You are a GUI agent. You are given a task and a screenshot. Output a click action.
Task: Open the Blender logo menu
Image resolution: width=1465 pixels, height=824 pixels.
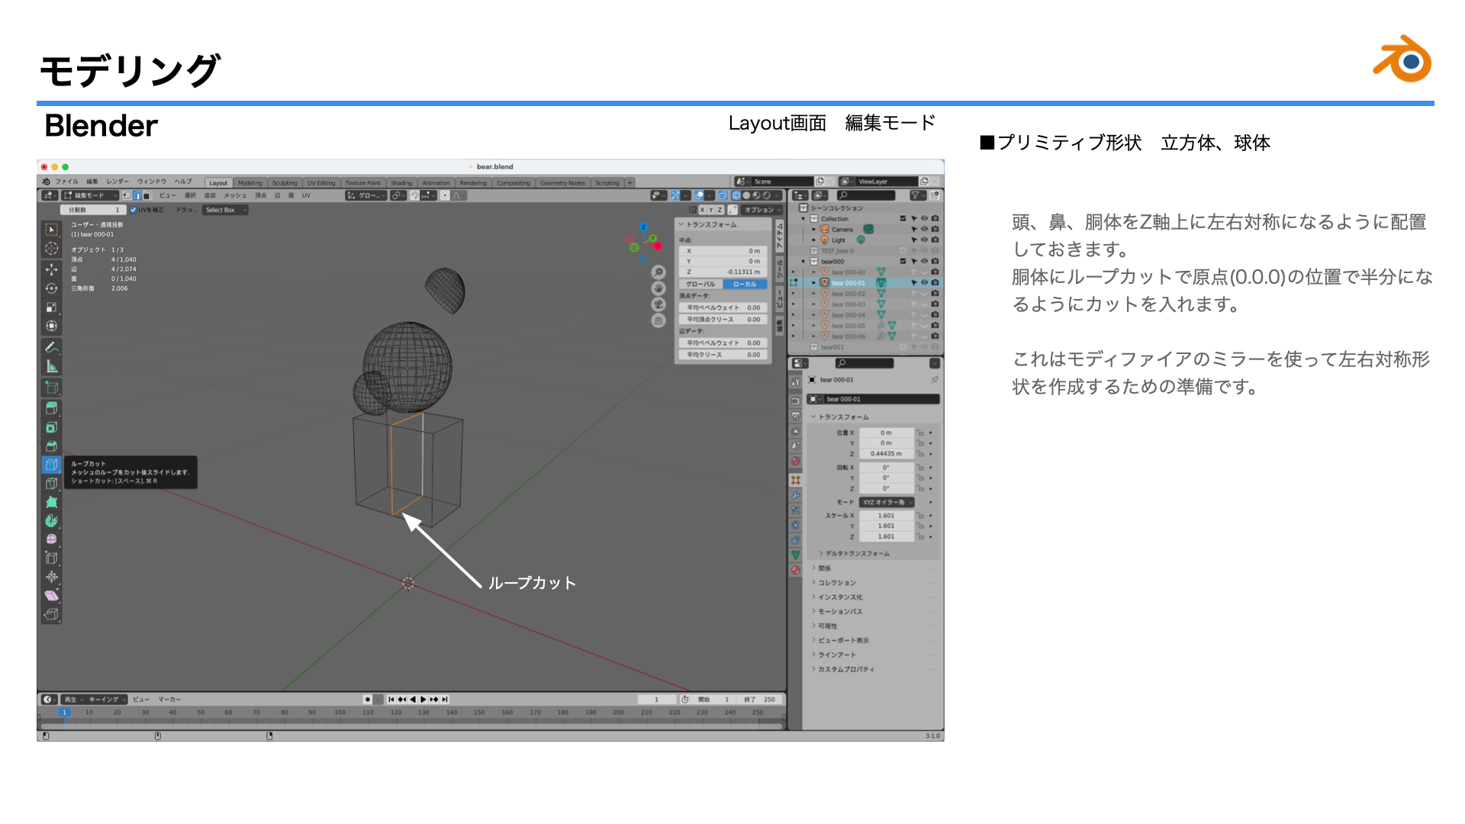pos(47,182)
